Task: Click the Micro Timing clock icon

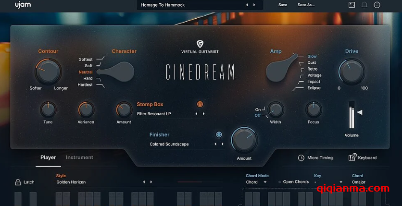Action: (x=301, y=158)
